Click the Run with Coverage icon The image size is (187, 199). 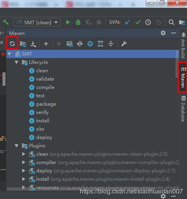(x=89, y=23)
